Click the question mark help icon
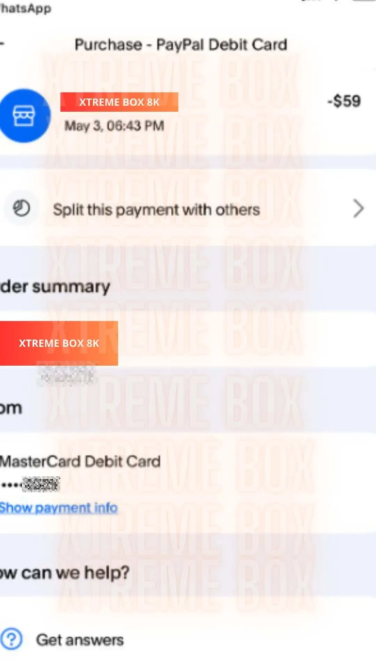376x668 pixels. pos(11,639)
